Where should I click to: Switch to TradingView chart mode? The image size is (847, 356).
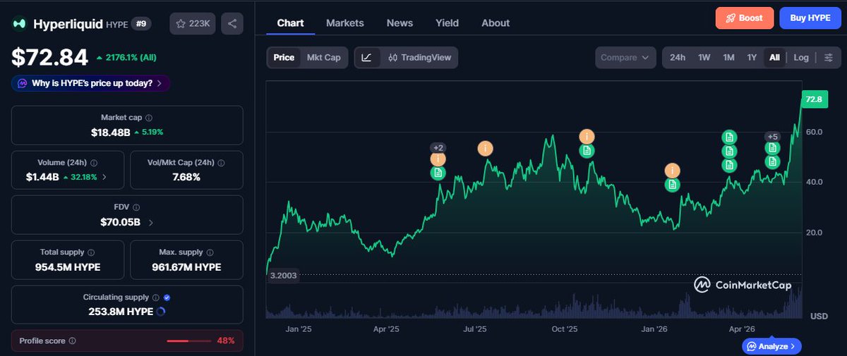click(420, 58)
